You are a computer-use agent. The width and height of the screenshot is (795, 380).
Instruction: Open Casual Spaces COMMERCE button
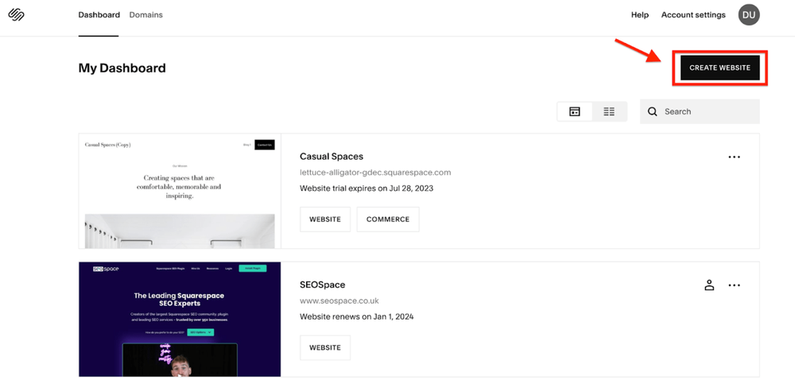point(388,219)
